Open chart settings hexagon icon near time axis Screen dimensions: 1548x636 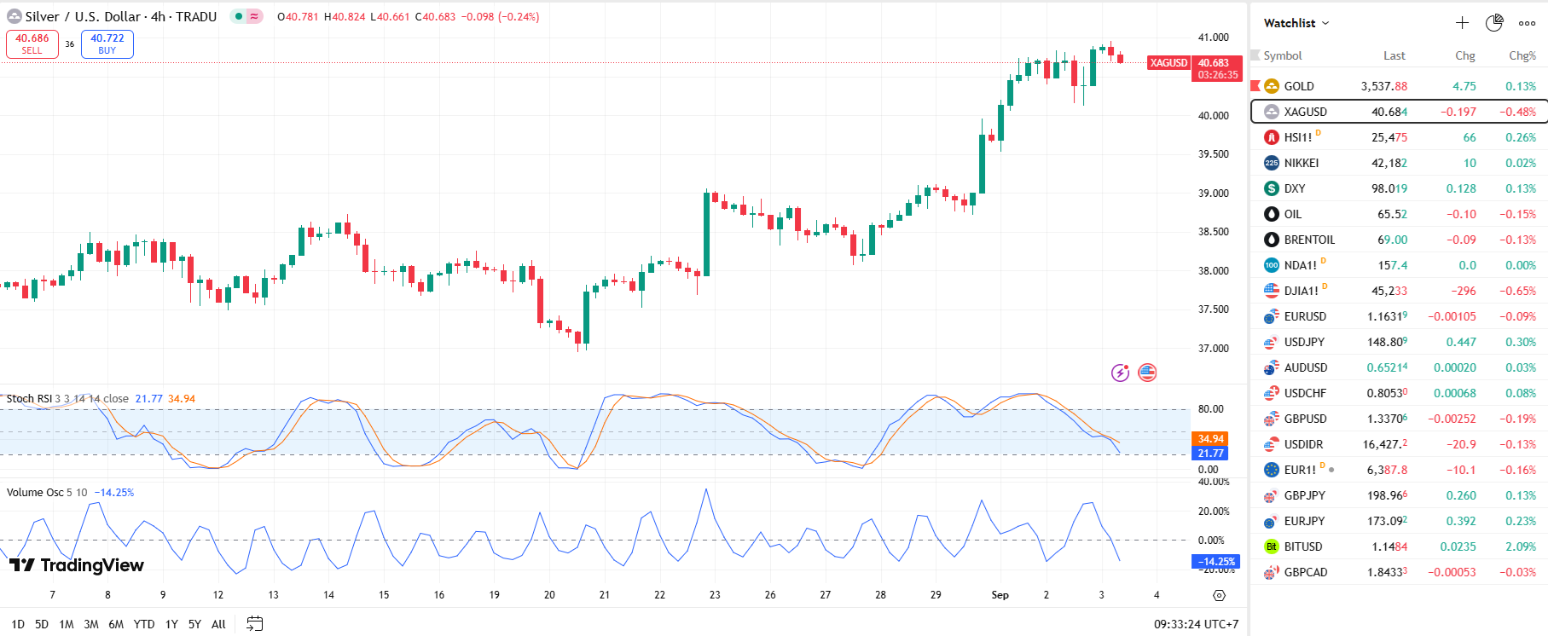pos(1219,595)
